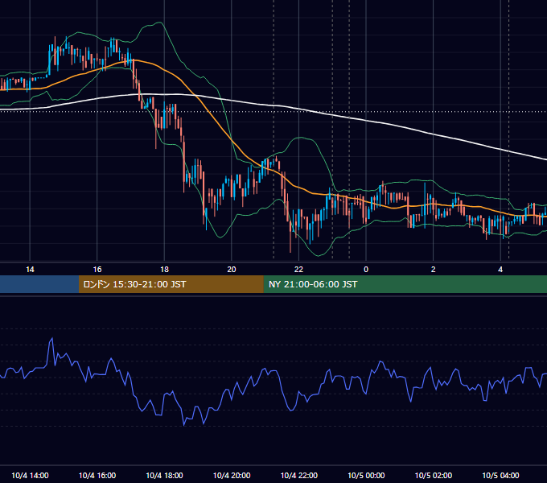Click the 10/4 16:00 label on oscillator axis
547x483 pixels.
[x=97, y=475]
